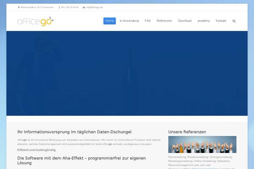This screenshot has width=254, height=169.
Task: Go to the FAQ page
Action: pos(148,21)
